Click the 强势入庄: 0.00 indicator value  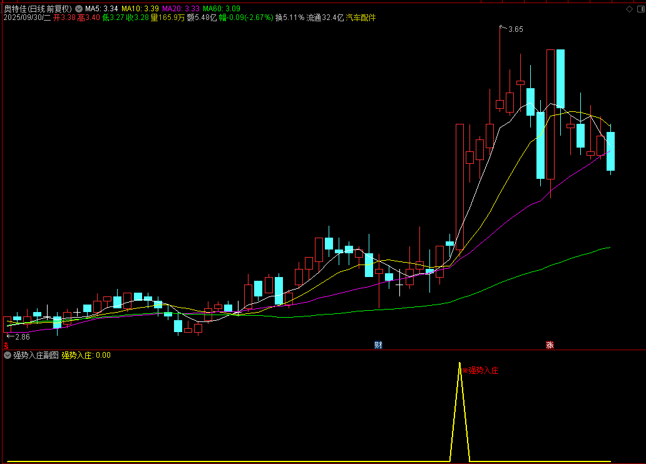(x=86, y=355)
